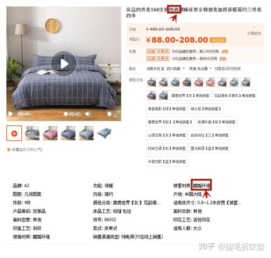The image size is (271, 258).
Task: Mute the video using the speaker icon
Action: pos(88,114)
